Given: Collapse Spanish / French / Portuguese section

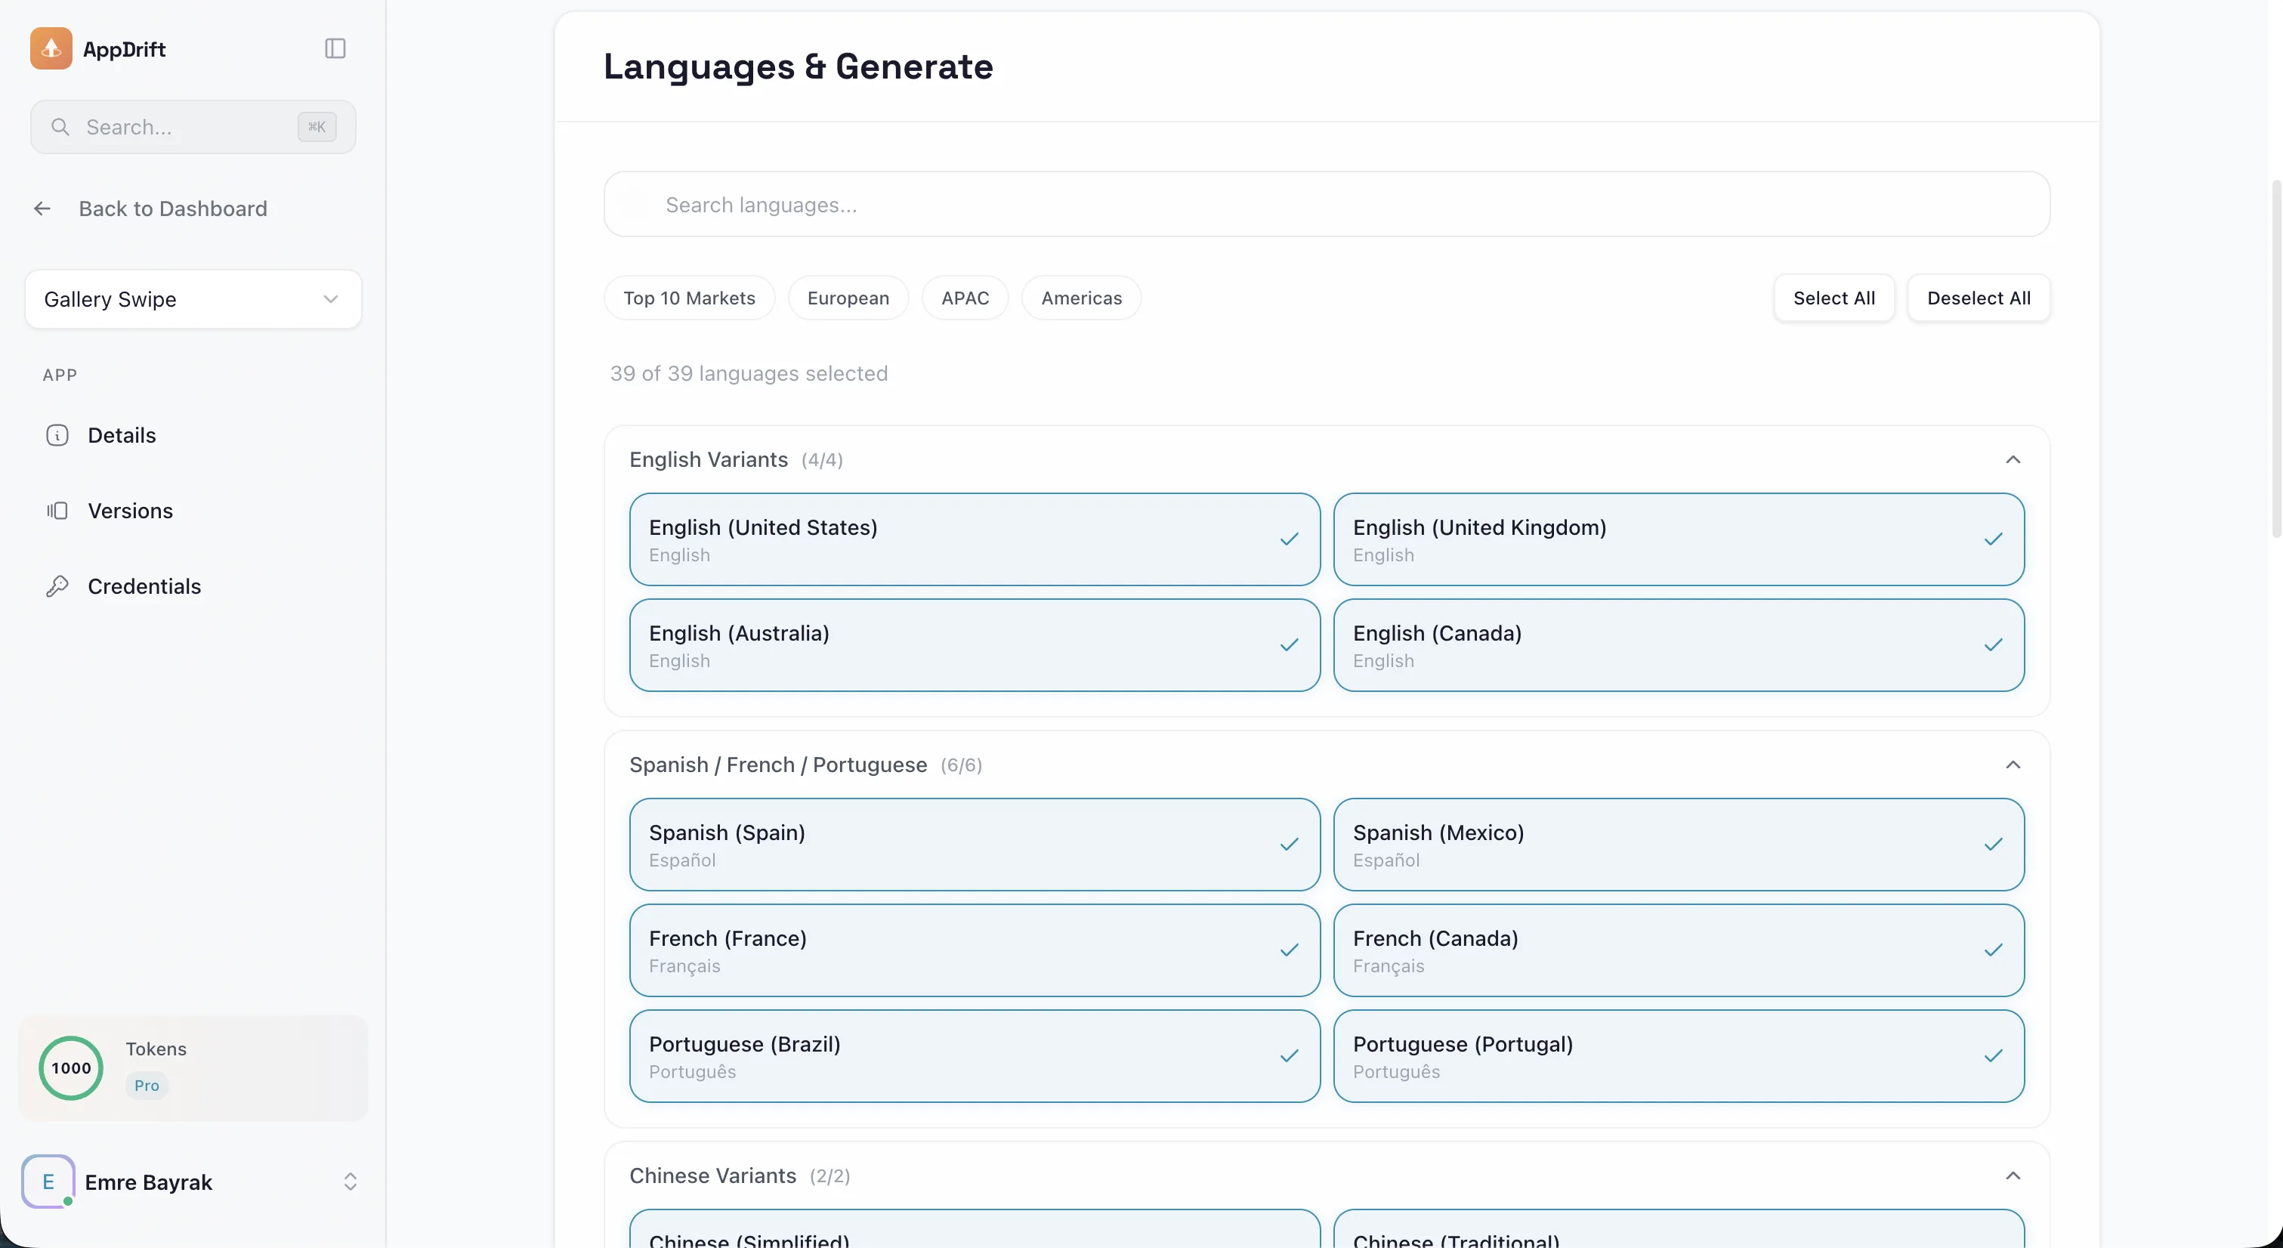Looking at the screenshot, I should (2013, 765).
